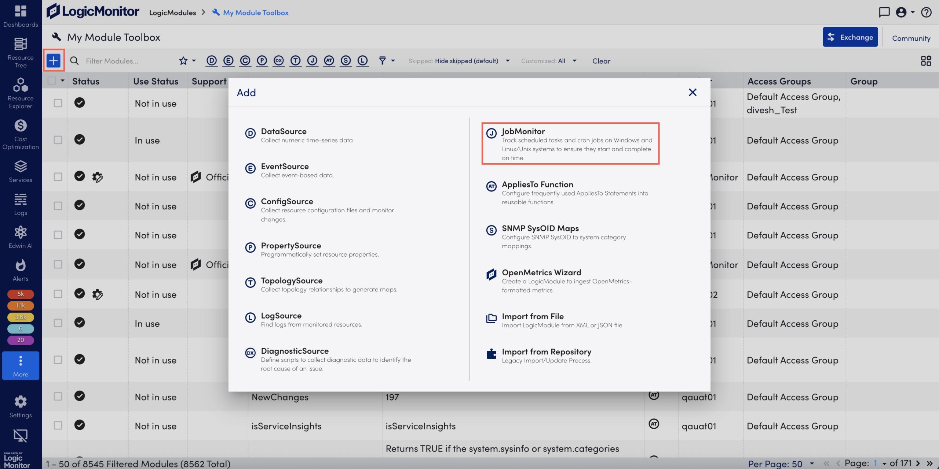Screen dimensions: 939x469
Task: Check the checkbox on the NewChanges row
Action: coord(57,396)
